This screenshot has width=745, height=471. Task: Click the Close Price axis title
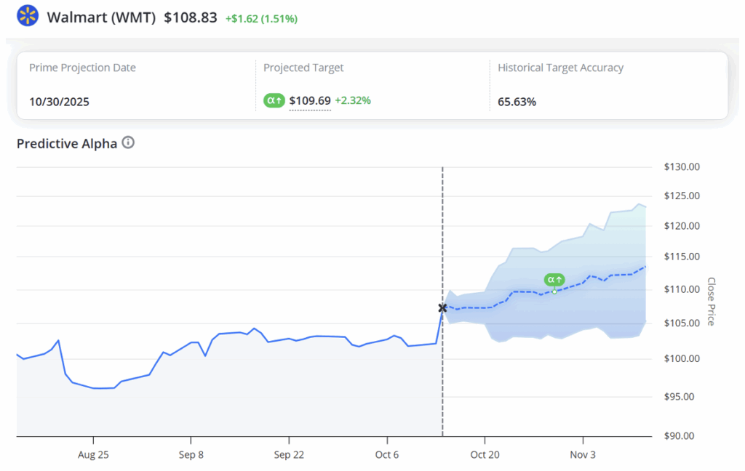tap(712, 302)
